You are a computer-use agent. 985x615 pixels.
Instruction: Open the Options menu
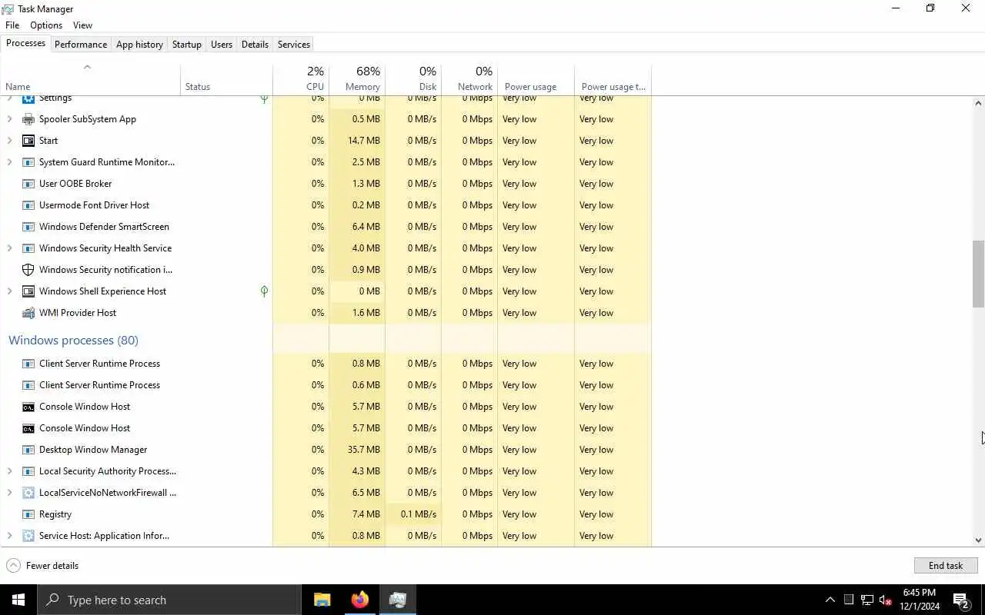(x=46, y=25)
